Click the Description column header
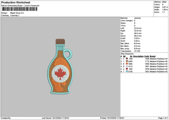The width and height of the screenshot is (169, 120). tap(138, 56)
